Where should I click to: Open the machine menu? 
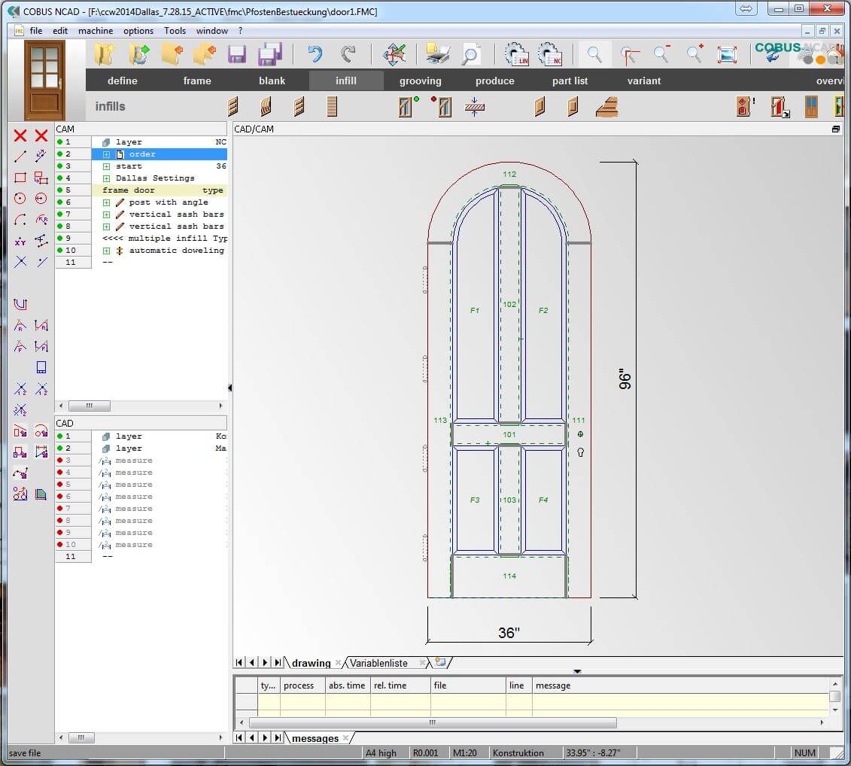tap(96, 31)
